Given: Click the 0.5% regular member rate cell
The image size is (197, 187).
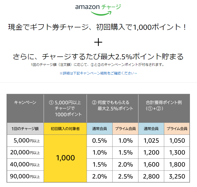Looking at the screenshot, I should pyautogui.click(x=100, y=141).
